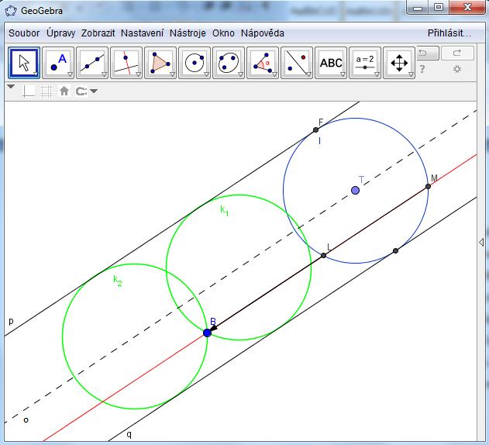Open Circle tool dropdown arrow
489x445 pixels.
(206, 74)
